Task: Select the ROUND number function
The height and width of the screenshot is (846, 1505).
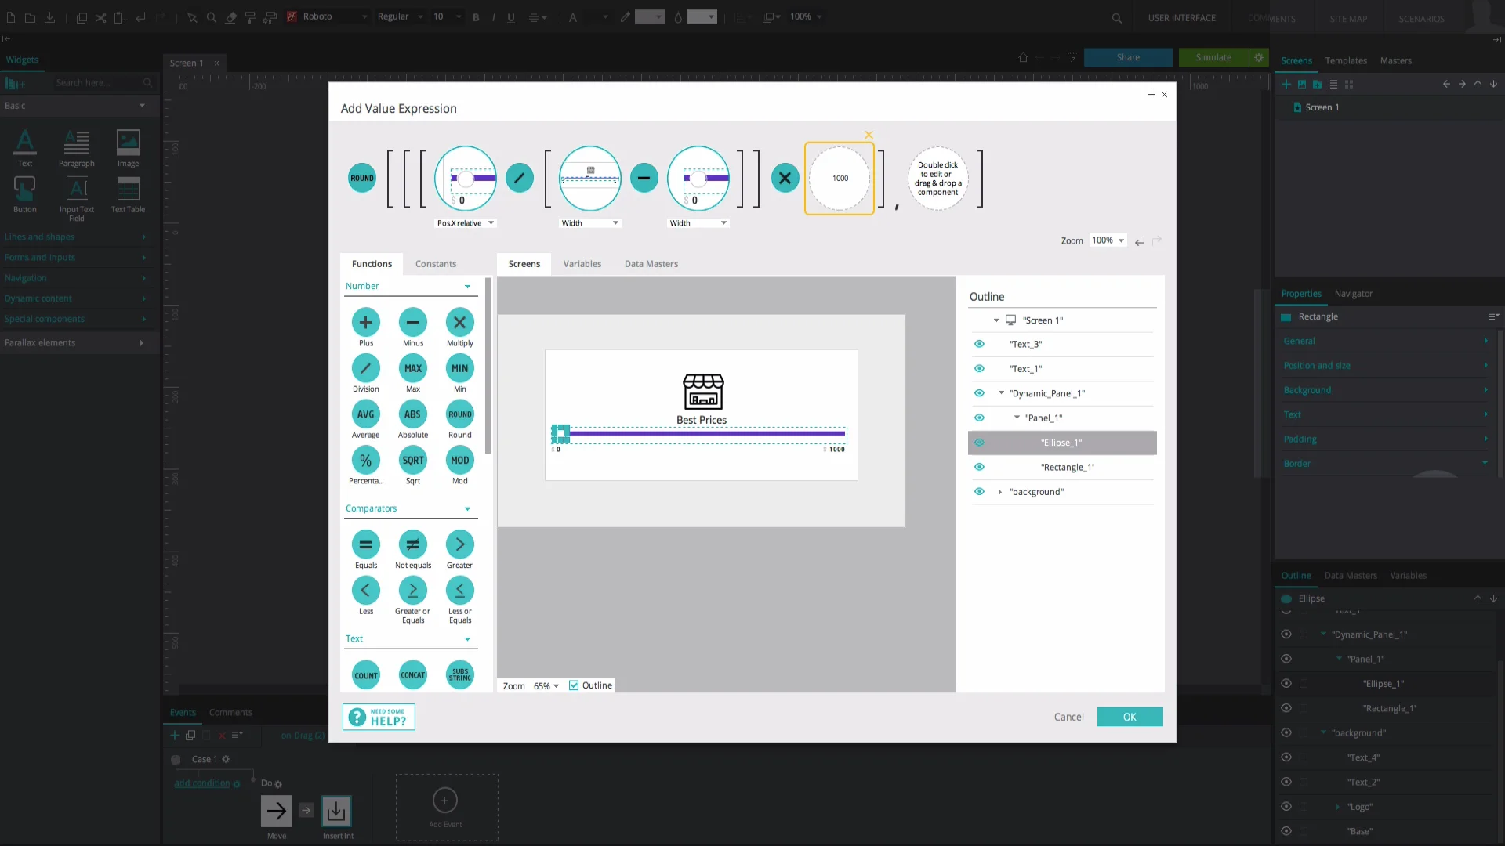Action: [459, 416]
